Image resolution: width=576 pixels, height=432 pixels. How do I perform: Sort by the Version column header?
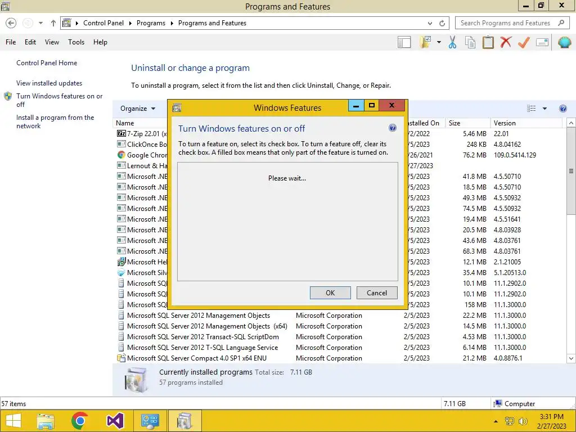[526, 123]
